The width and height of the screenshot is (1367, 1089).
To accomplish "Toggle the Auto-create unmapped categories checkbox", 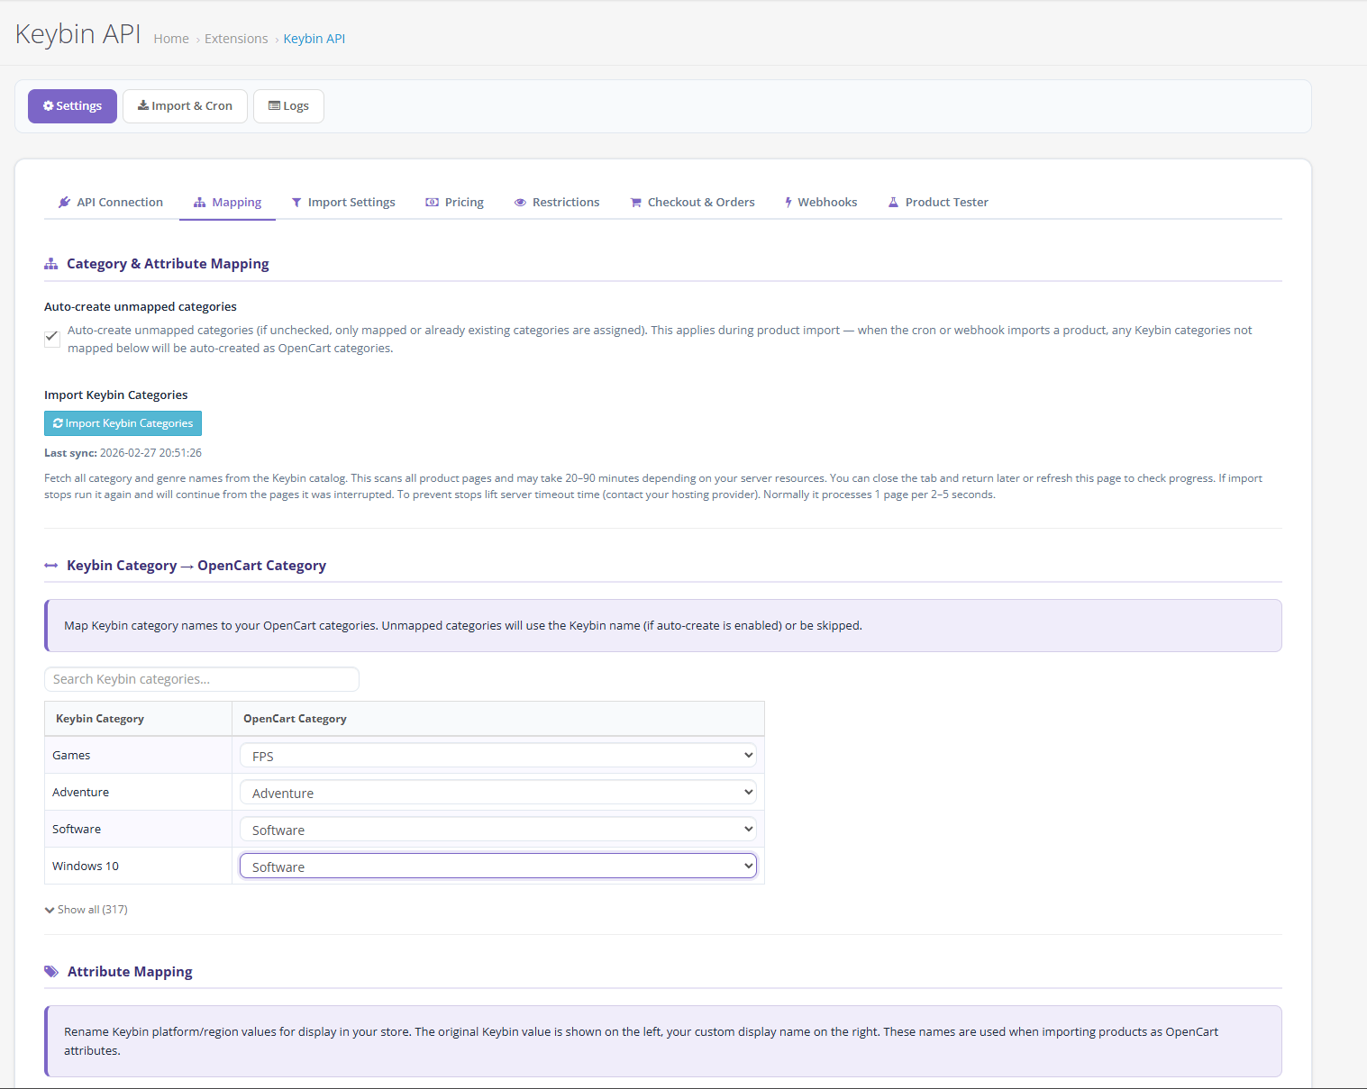I will click(52, 339).
